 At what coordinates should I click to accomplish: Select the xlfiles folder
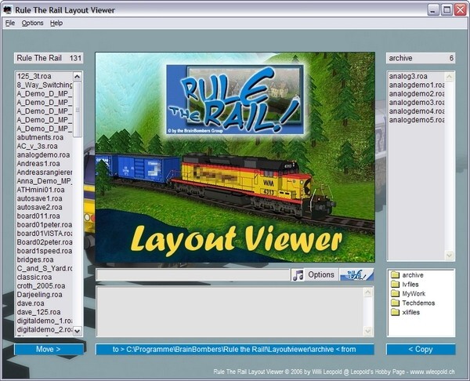(x=411, y=312)
